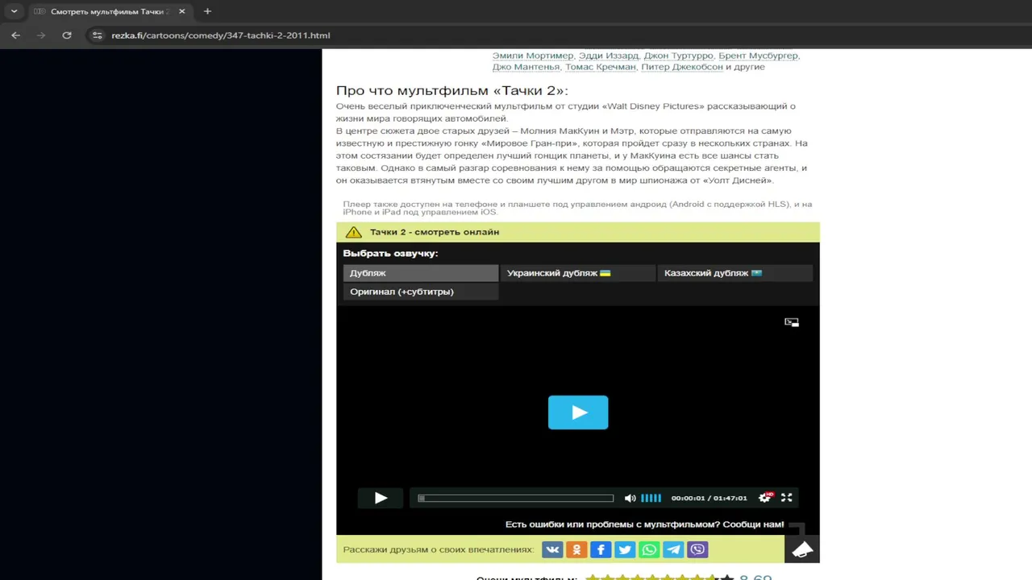Close the Тачки 2 browser tab
Image resolution: width=1032 pixels, height=580 pixels.
[181, 11]
